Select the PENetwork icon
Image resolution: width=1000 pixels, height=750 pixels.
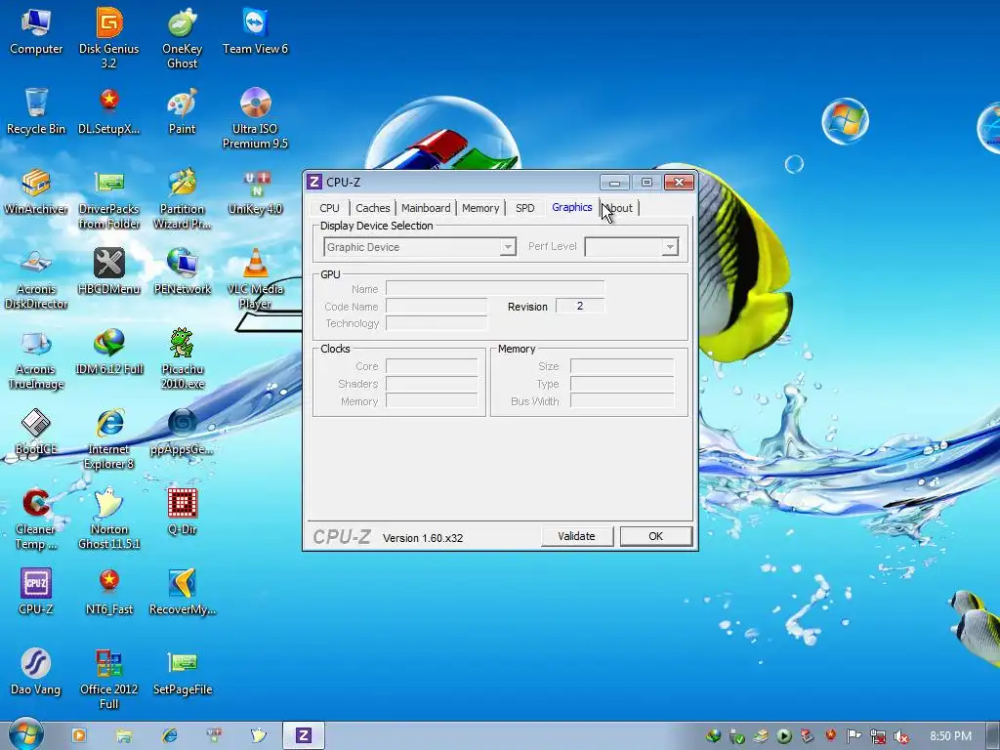tap(183, 271)
